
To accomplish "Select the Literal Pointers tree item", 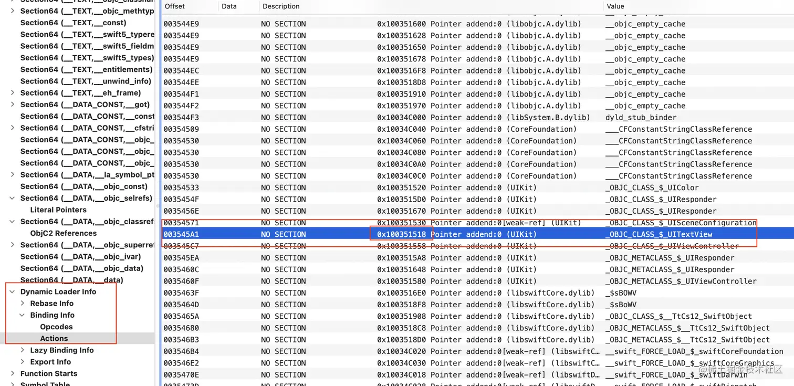I will point(58,210).
